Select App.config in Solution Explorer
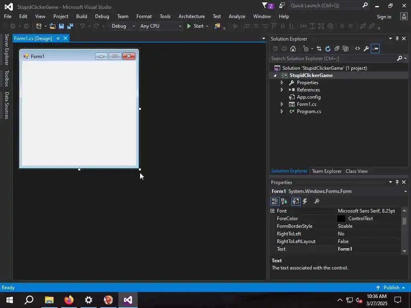The width and height of the screenshot is (411, 308). pos(309,97)
